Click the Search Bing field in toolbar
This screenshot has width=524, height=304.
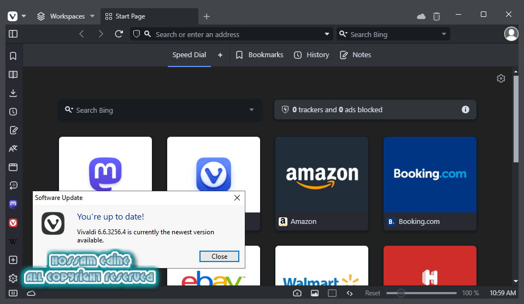click(x=393, y=34)
